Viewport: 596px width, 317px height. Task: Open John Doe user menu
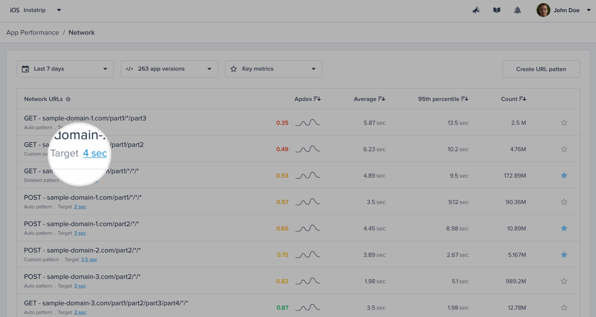tap(566, 10)
